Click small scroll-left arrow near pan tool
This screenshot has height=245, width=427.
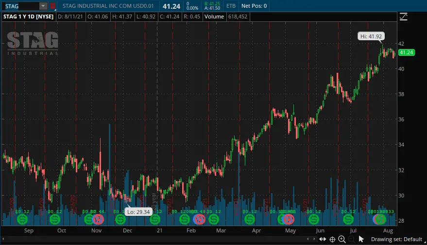(x=307, y=239)
